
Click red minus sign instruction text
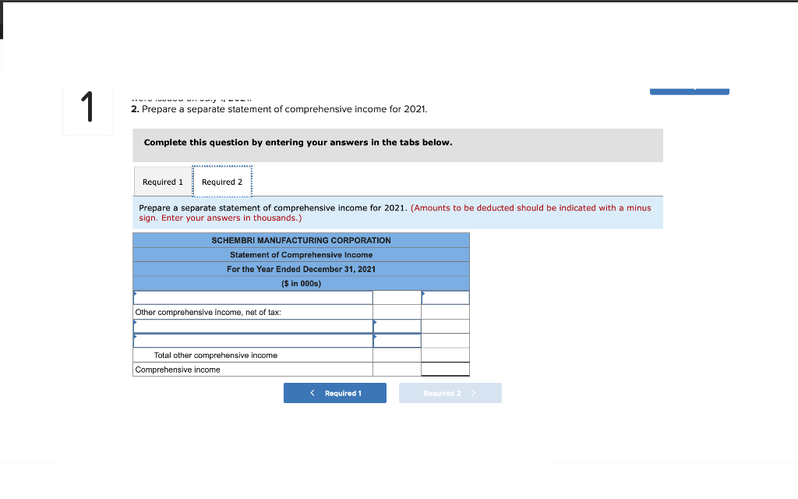(x=395, y=213)
